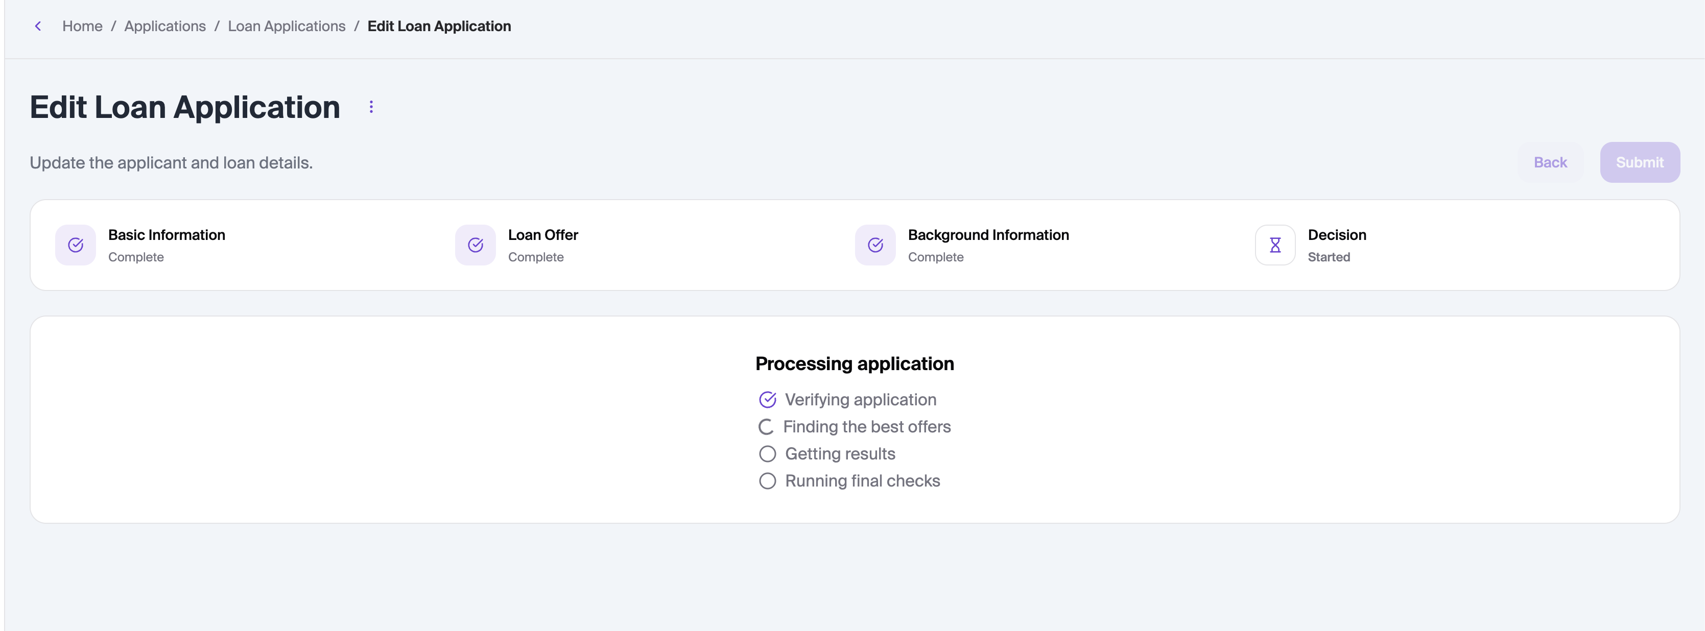Click the Running final checks text
Screen dimensions: 1705x631
click(x=862, y=481)
